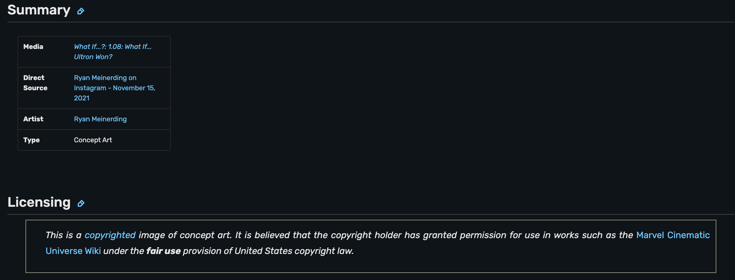Click the Type row label

coord(31,140)
